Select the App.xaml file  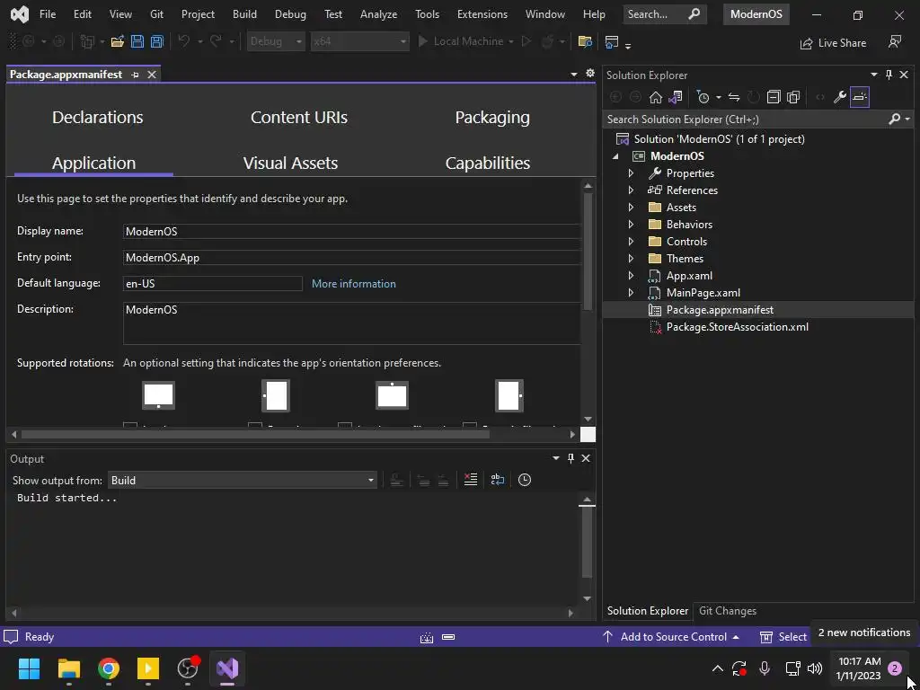689,275
